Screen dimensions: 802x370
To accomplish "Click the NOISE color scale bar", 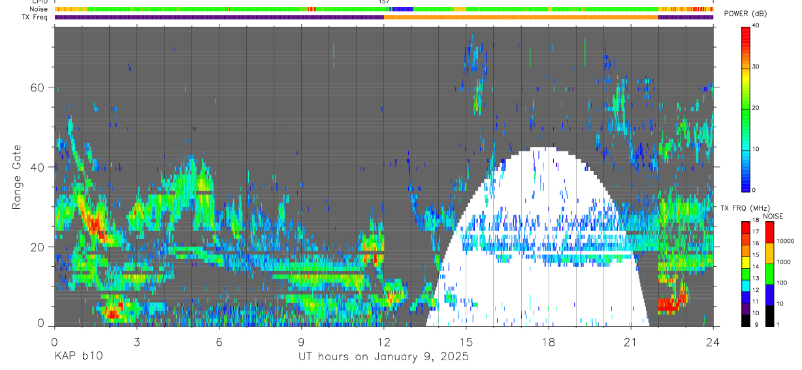I will (x=769, y=274).
